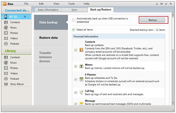Uncheck Contacts backup checkbox
Screen dimensions: 176x113
point(76,50)
